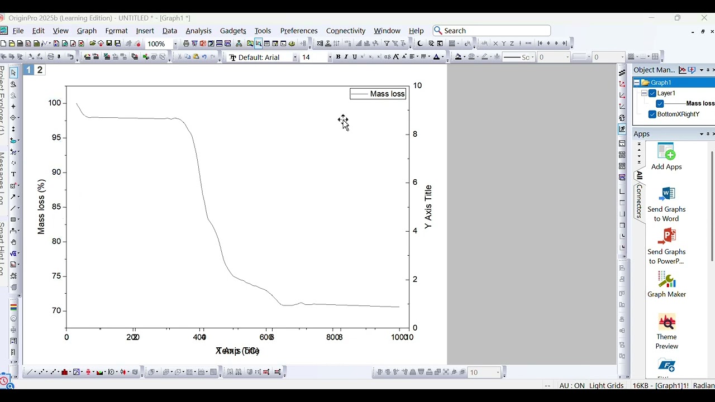The image size is (715, 402).
Task: Select the Connectors tab in the Apps panel
Action: [640, 201]
